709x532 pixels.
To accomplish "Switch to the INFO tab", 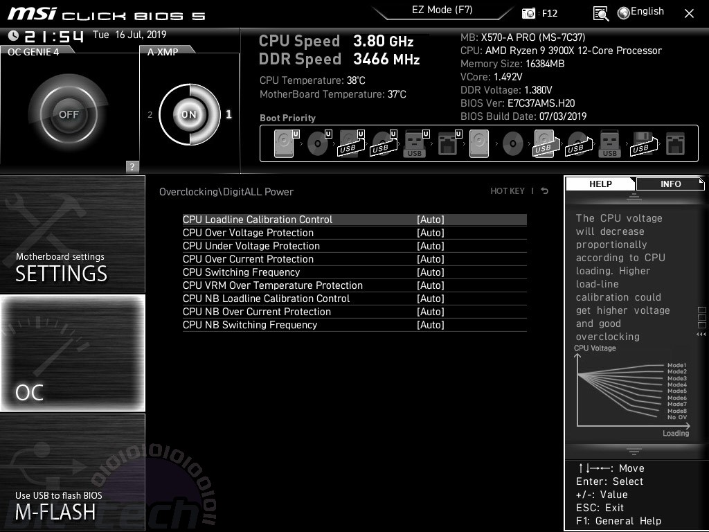I will pyautogui.click(x=670, y=184).
